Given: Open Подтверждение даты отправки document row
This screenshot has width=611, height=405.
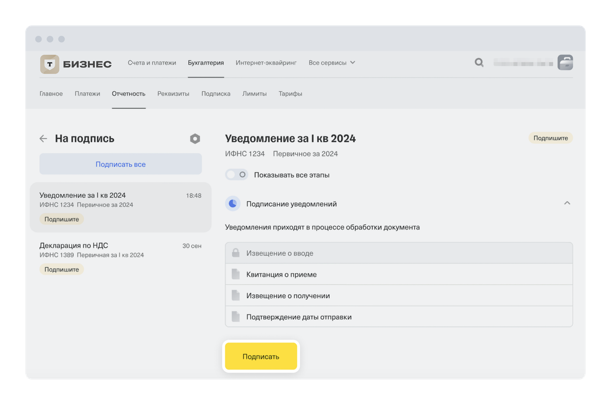Looking at the screenshot, I should pos(398,317).
